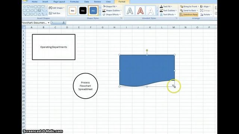Toggle the Selection Pane button
The width and height of the screenshot is (239, 134).
tap(189, 15)
